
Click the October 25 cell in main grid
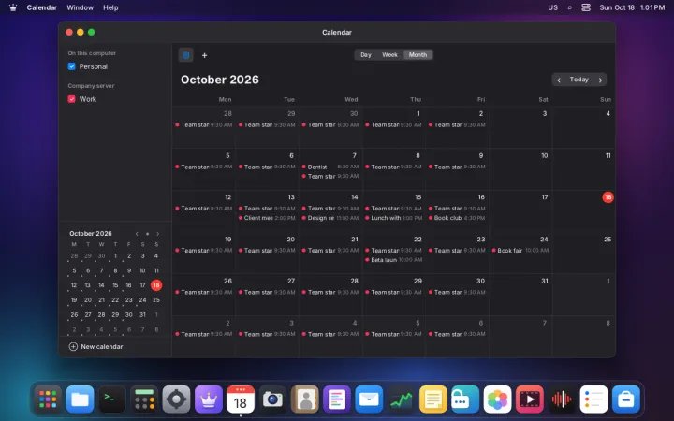click(x=584, y=253)
